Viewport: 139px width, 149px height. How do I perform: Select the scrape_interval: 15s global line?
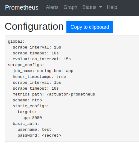coord(37,47)
